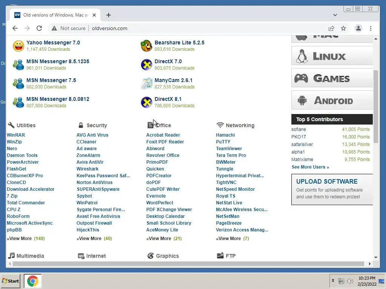Open the HijackThis link
Screen dimensions: 386x289
(x=87, y=230)
